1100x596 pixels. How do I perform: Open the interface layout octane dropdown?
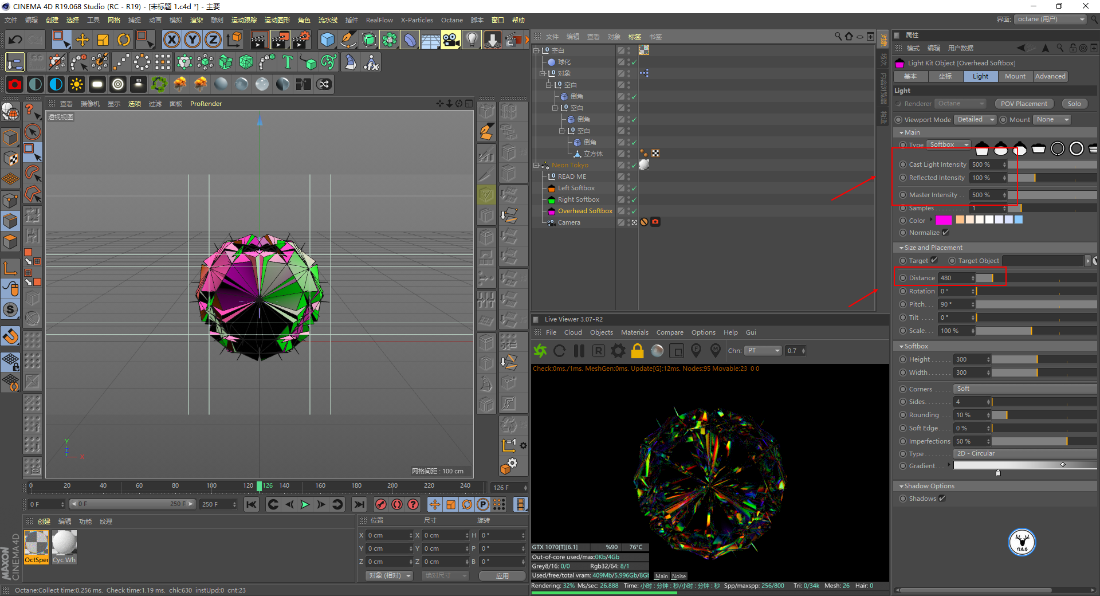click(x=1051, y=19)
